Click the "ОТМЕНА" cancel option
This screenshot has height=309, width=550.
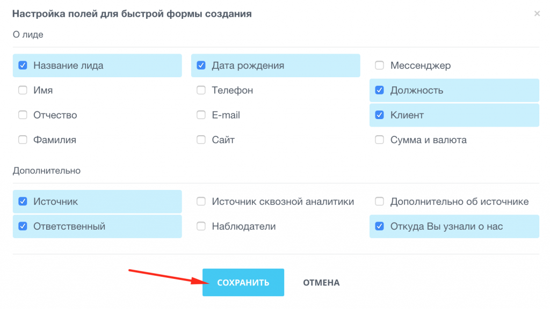pyautogui.click(x=321, y=282)
